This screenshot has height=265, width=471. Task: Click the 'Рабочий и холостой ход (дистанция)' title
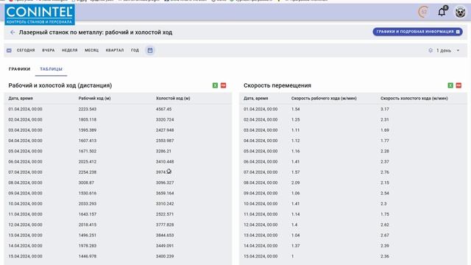tap(60, 85)
